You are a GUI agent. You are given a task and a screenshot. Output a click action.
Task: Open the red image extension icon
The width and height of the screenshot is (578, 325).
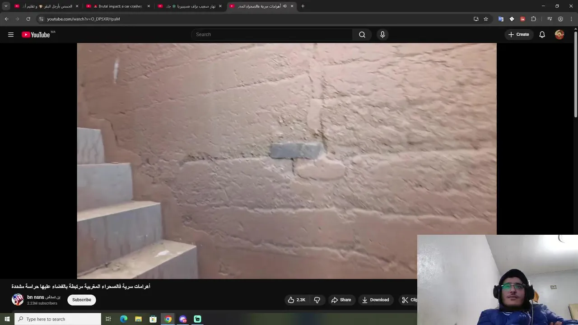522,19
